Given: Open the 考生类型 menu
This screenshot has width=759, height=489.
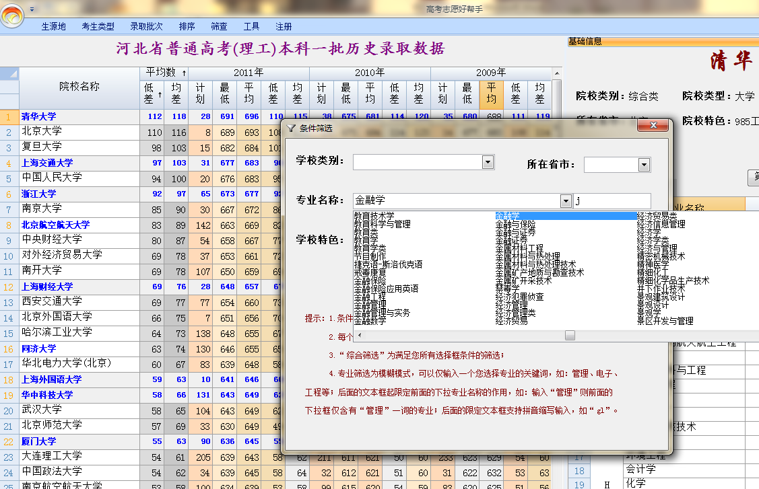Looking at the screenshot, I should (98, 27).
